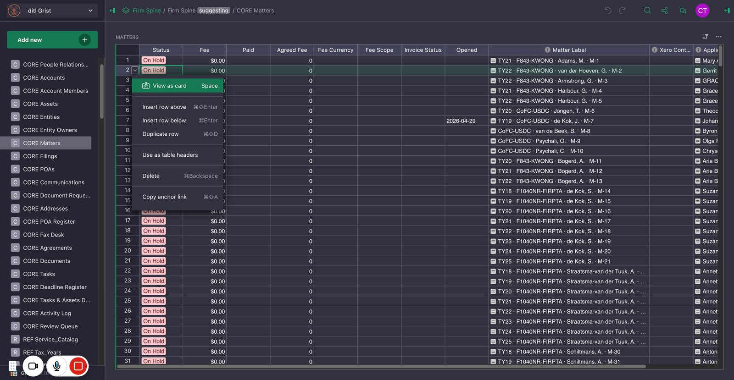Click the plus icon in Add new
This screenshot has height=380, width=734.
84,40
